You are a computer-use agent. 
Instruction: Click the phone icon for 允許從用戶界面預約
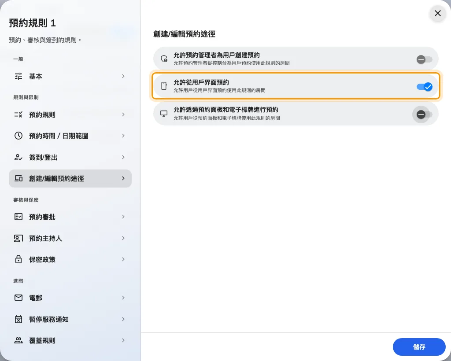[164, 86]
